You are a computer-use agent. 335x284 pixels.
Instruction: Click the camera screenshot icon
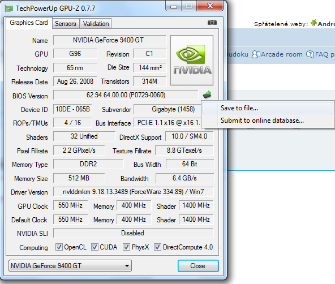pos(212,23)
